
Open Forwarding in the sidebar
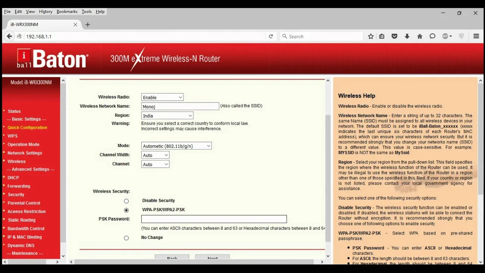coord(19,186)
